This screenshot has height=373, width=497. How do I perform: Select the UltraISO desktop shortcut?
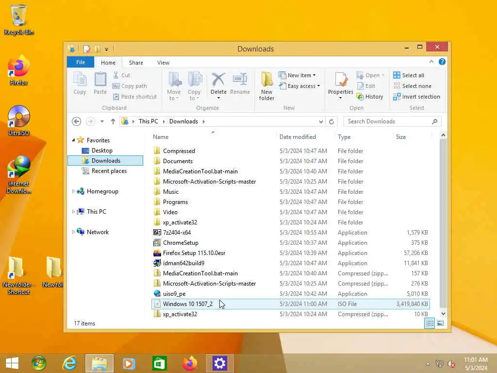click(x=19, y=120)
